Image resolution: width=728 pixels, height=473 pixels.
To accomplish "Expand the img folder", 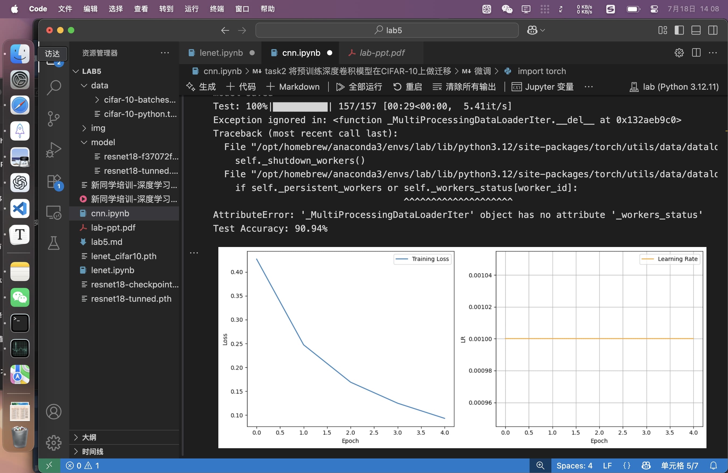I will [x=98, y=128].
